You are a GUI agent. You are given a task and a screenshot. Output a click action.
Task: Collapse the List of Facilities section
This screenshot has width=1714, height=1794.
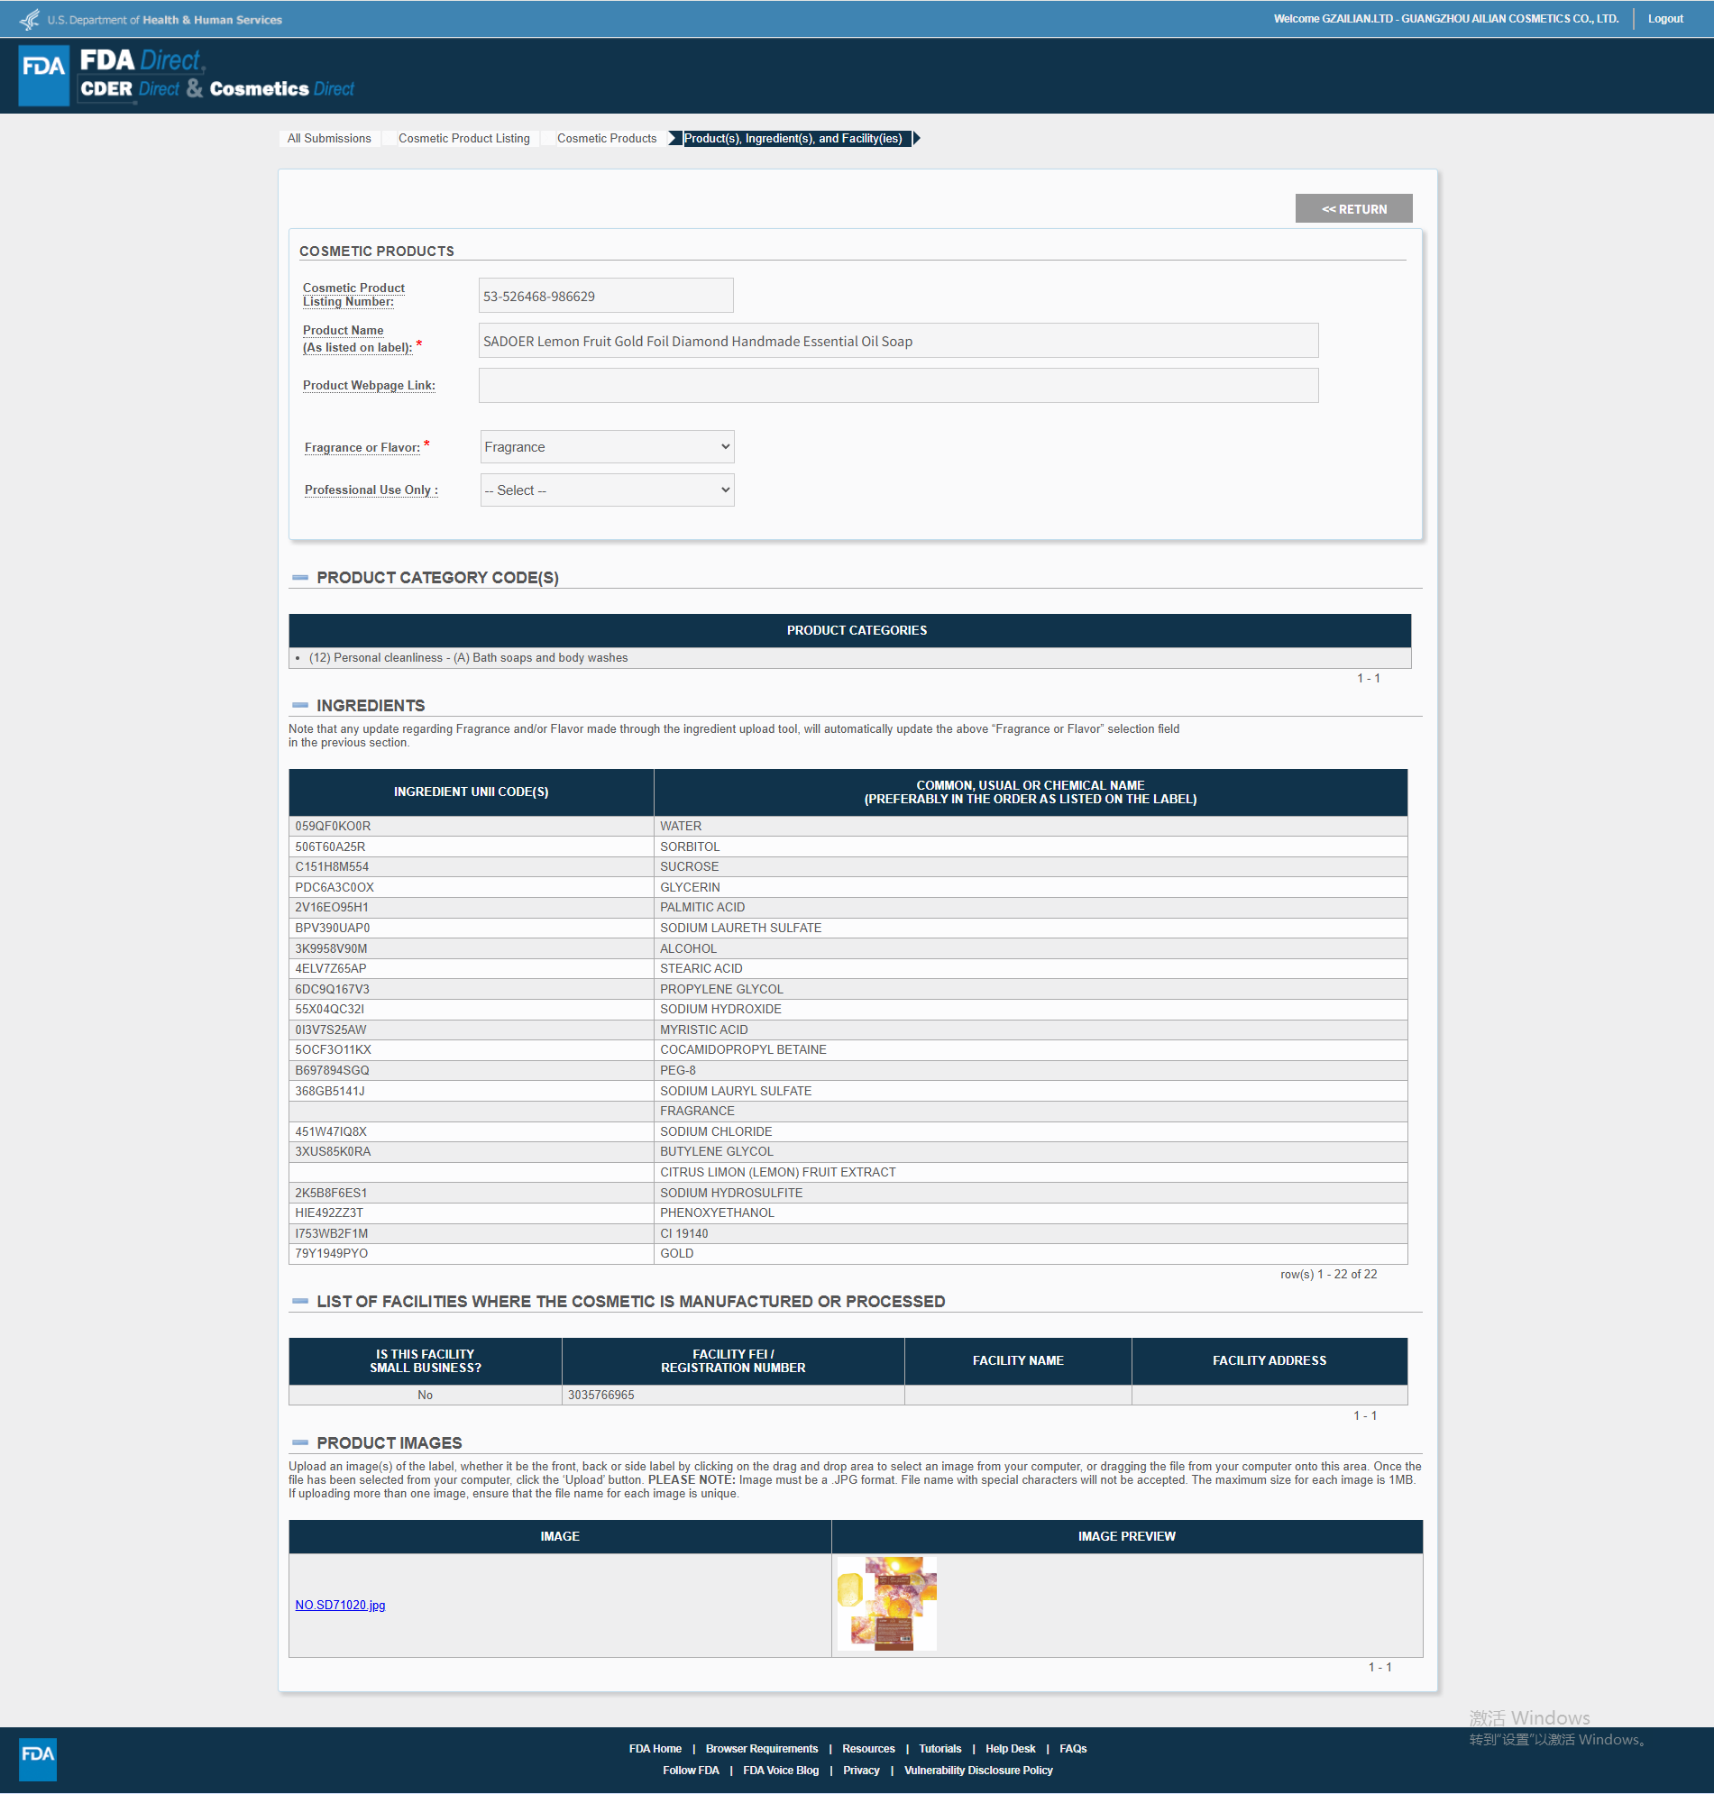[x=299, y=1301]
